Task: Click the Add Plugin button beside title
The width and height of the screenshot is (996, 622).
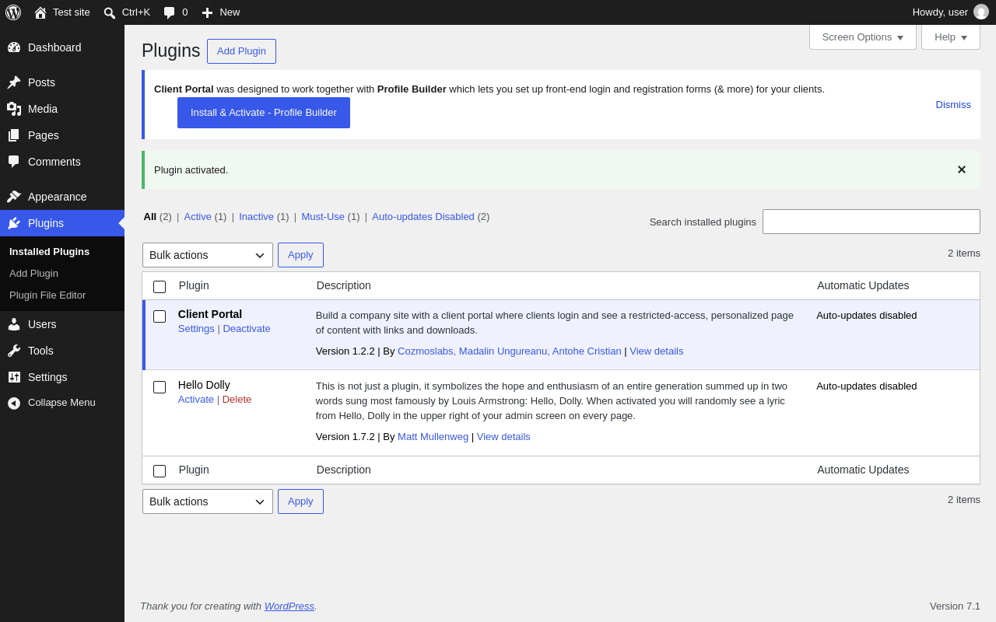Action: click(241, 51)
